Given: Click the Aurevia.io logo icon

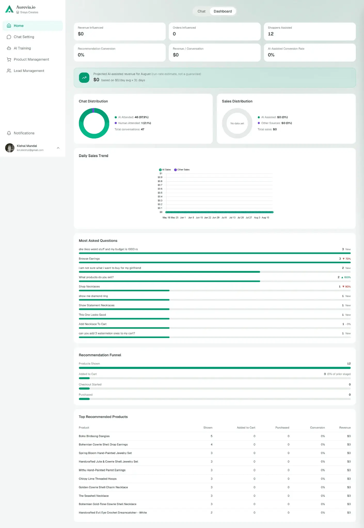Looking at the screenshot, I should click(x=10, y=9).
